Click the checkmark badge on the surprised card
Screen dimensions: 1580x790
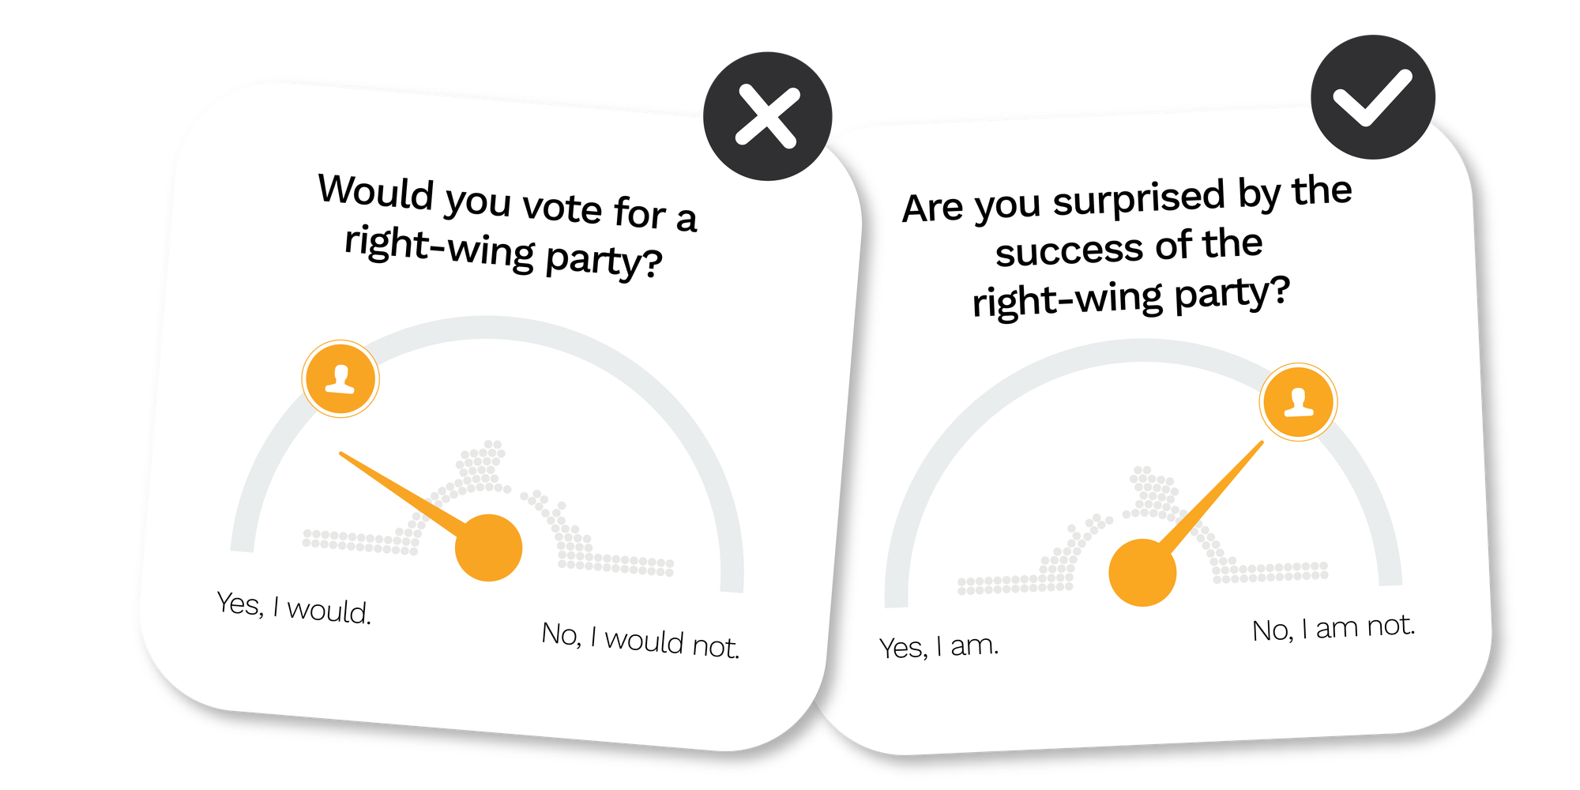click(x=1372, y=96)
